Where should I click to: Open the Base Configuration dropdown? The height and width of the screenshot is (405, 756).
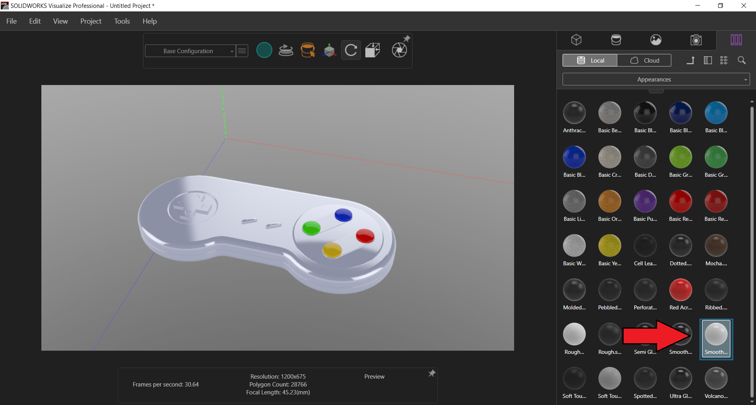click(190, 51)
